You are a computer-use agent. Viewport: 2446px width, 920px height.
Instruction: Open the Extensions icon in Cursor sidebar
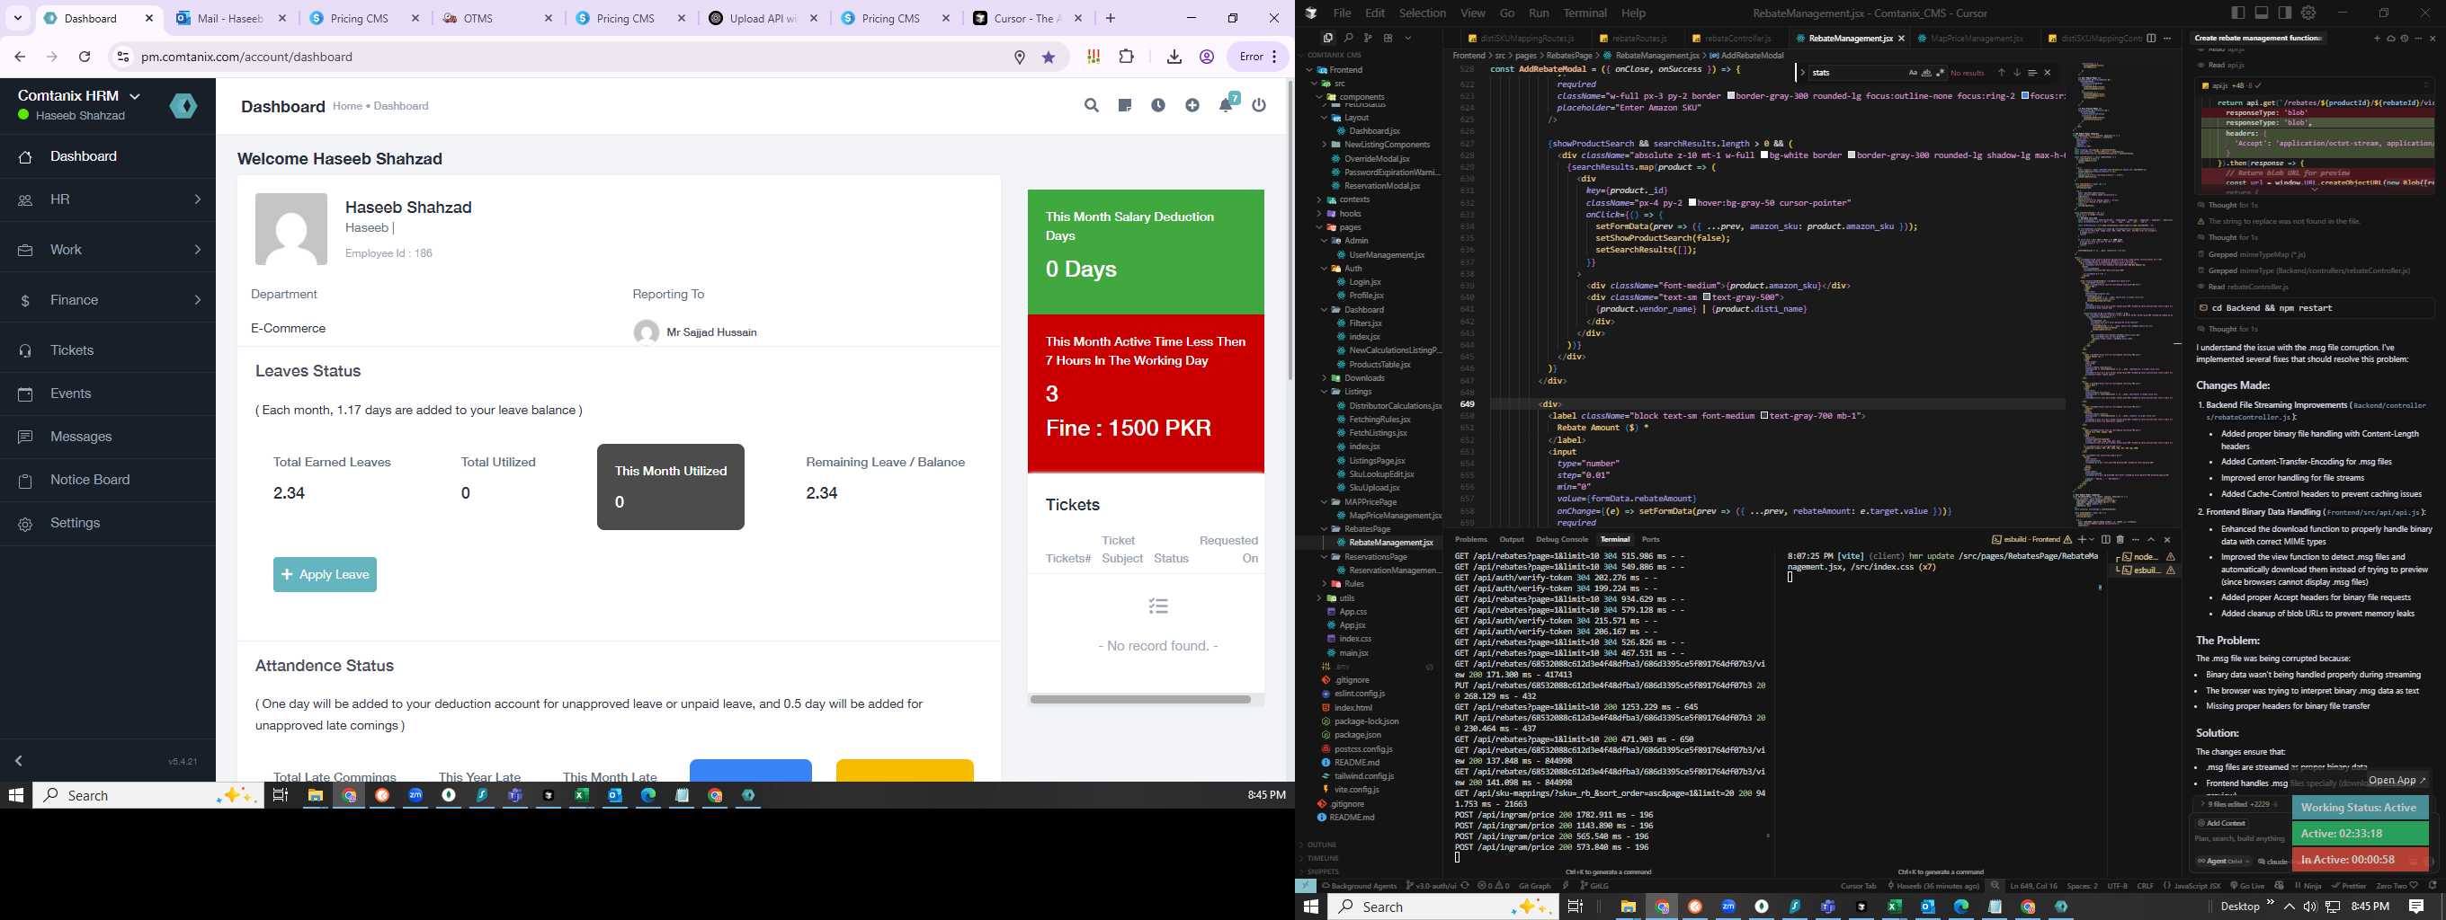1388,38
